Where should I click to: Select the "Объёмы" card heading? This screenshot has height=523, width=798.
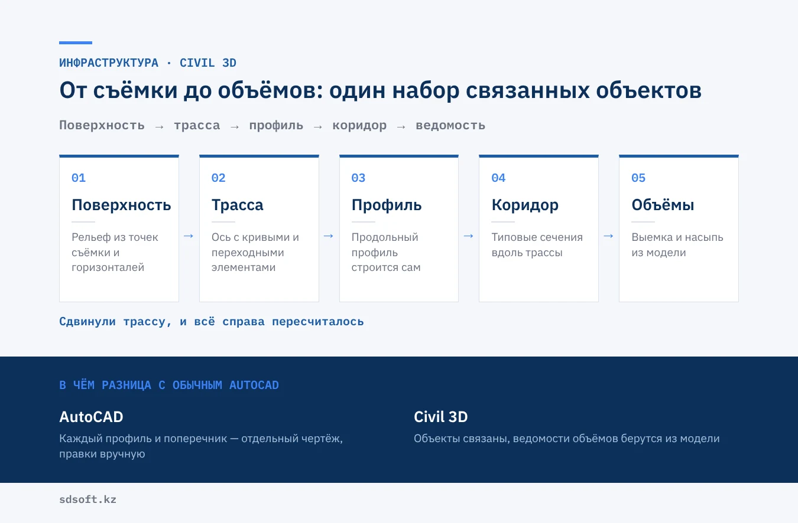(x=663, y=205)
